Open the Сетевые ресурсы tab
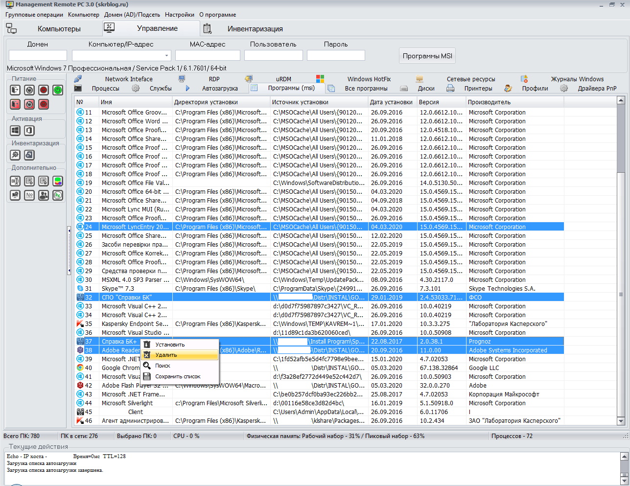Screen dimensions: 630x486 [470, 79]
